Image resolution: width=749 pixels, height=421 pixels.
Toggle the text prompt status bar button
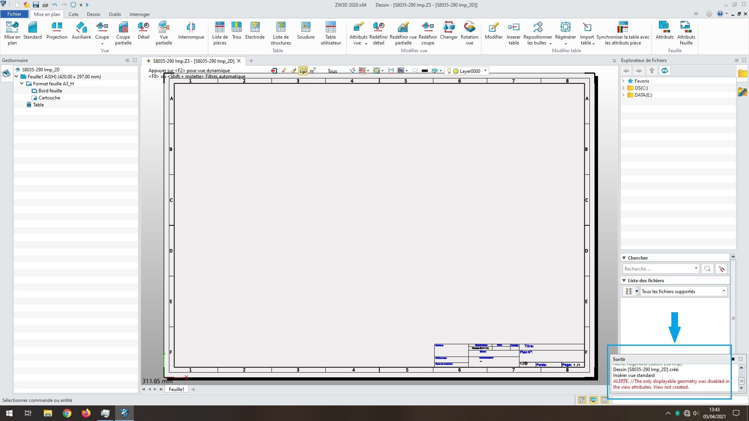pyautogui.click(x=582, y=400)
